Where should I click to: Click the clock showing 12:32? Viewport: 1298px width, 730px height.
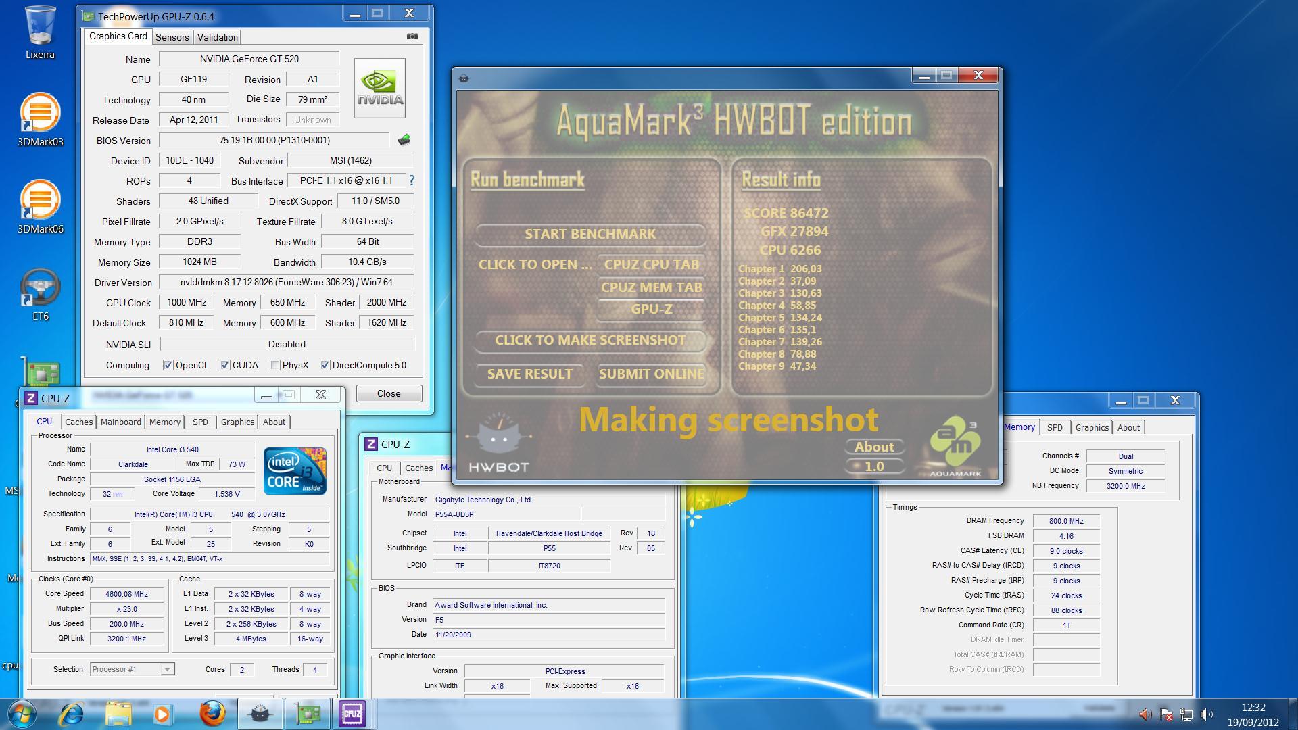tap(1253, 708)
